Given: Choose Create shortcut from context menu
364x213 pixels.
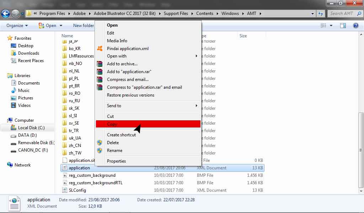Looking at the screenshot, I should point(148,135).
